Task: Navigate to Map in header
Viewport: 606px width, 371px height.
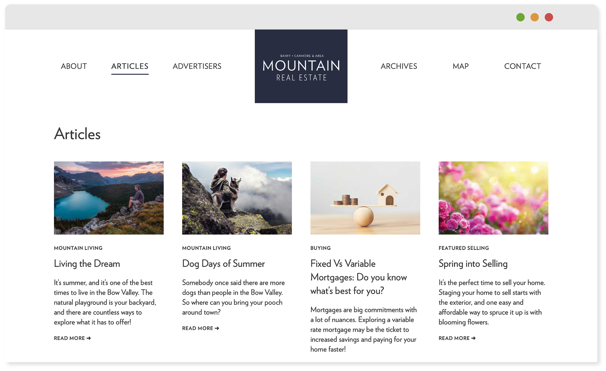Action: [x=460, y=66]
